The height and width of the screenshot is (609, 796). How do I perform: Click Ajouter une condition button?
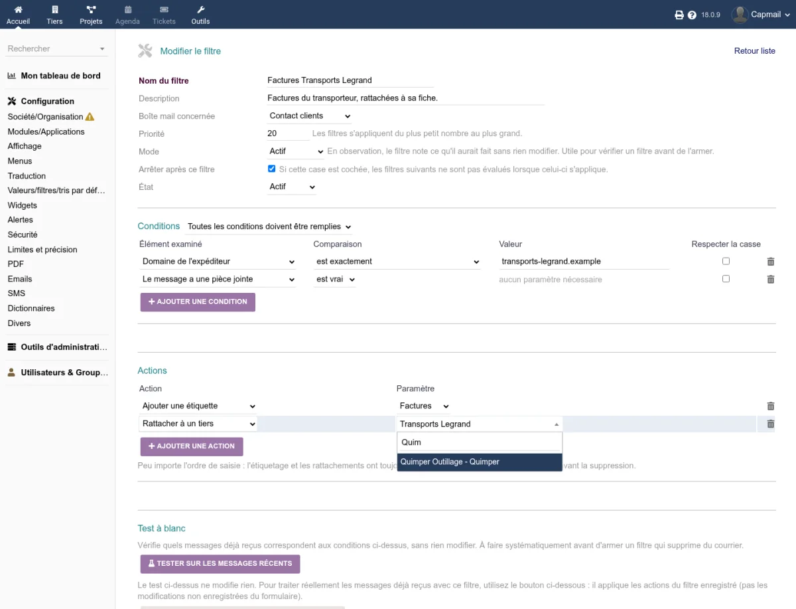(198, 302)
